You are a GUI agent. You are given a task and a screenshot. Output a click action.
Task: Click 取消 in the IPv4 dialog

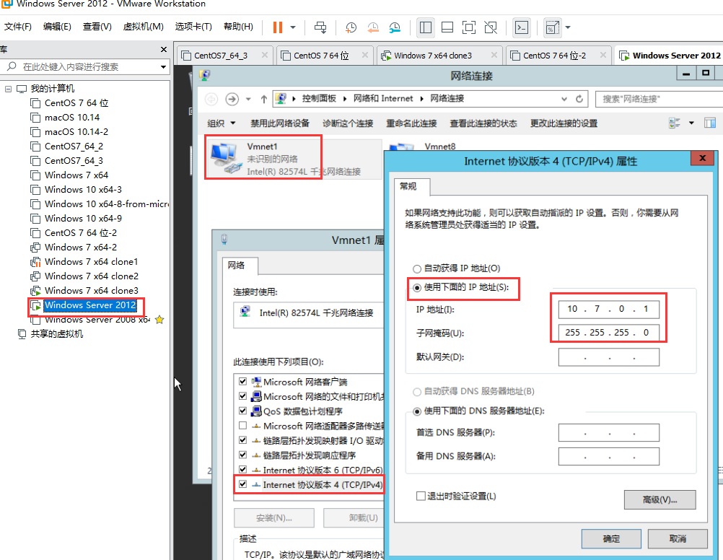point(678,538)
